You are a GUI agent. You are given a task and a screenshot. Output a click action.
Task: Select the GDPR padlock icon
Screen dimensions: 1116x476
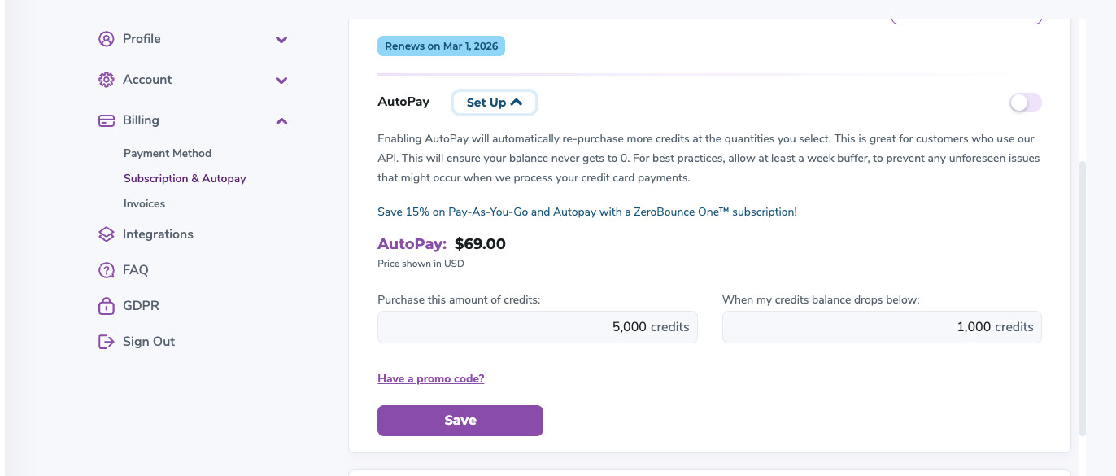[106, 305]
